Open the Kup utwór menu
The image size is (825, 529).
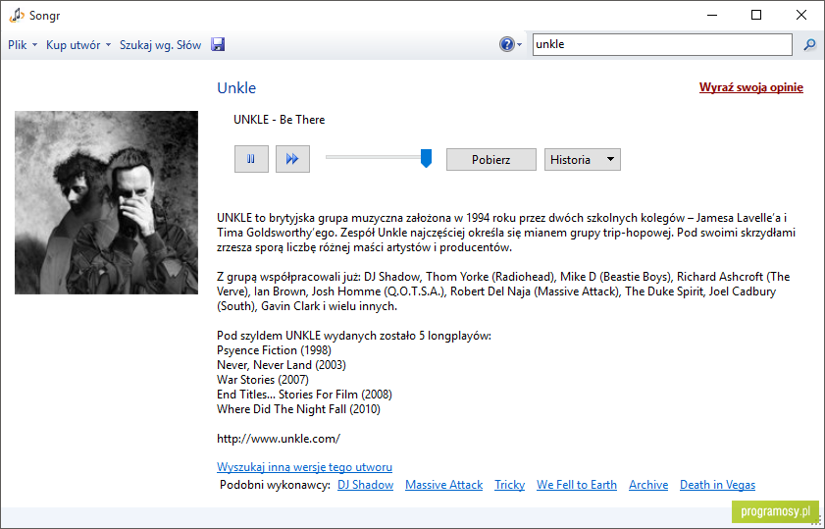pyautogui.click(x=78, y=45)
